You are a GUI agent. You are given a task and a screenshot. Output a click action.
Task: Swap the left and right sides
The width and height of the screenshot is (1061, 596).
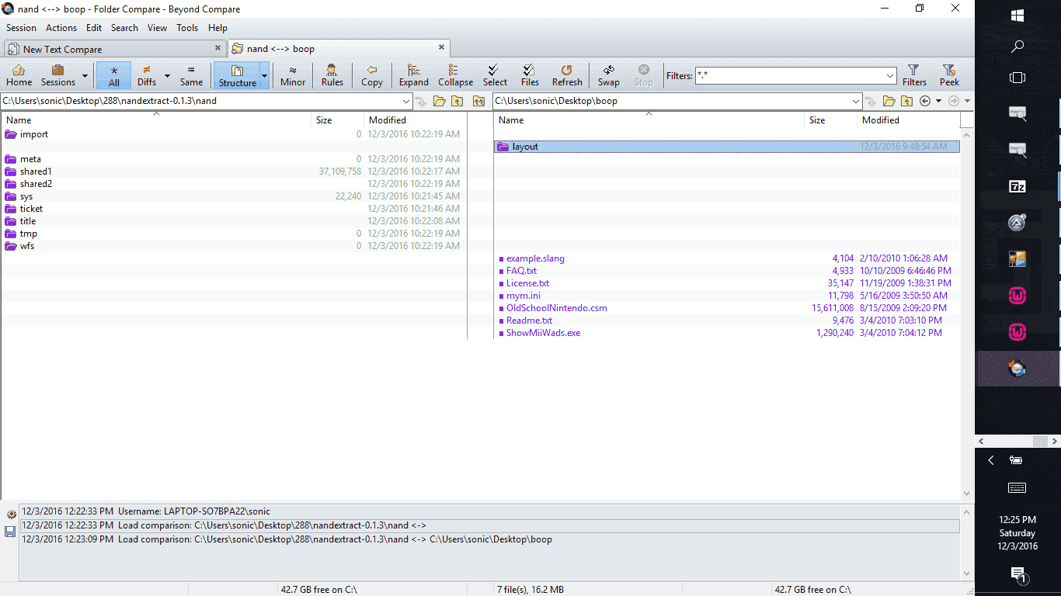pyautogui.click(x=609, y=75)
